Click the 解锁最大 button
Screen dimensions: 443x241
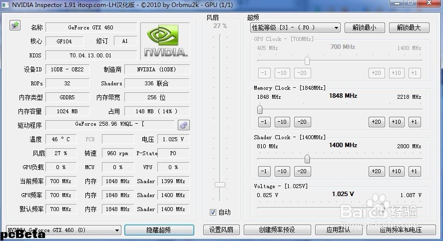point(409,27)
